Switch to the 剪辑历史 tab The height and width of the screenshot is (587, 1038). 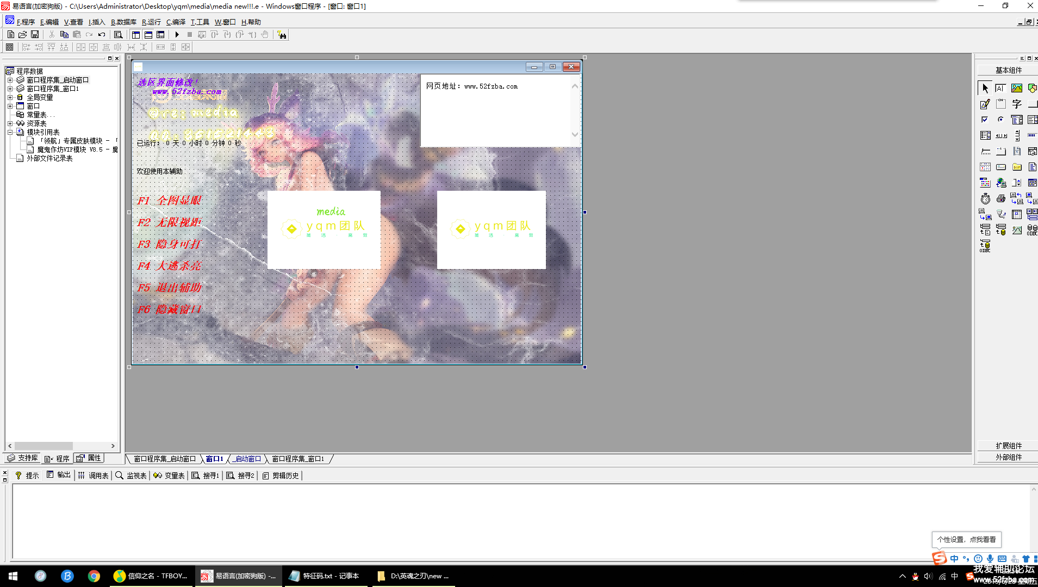coord(281,476)
